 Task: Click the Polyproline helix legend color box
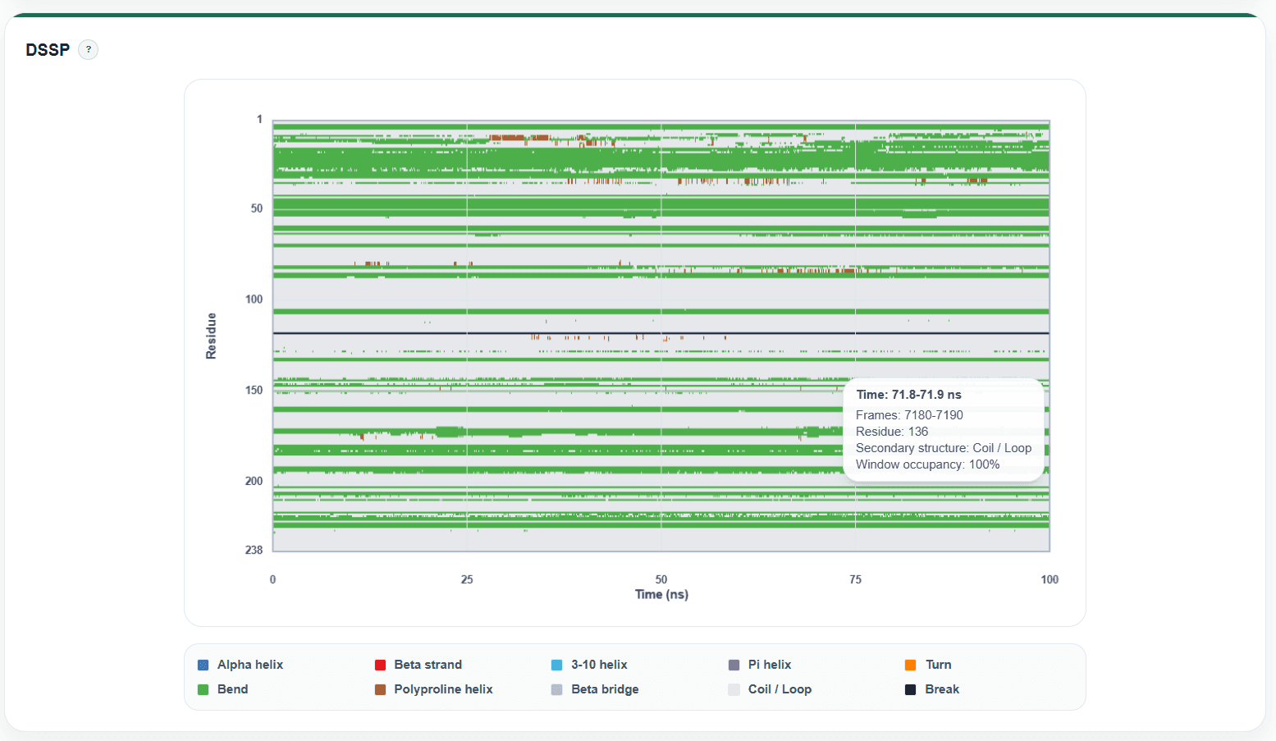(x=380, y=689)
